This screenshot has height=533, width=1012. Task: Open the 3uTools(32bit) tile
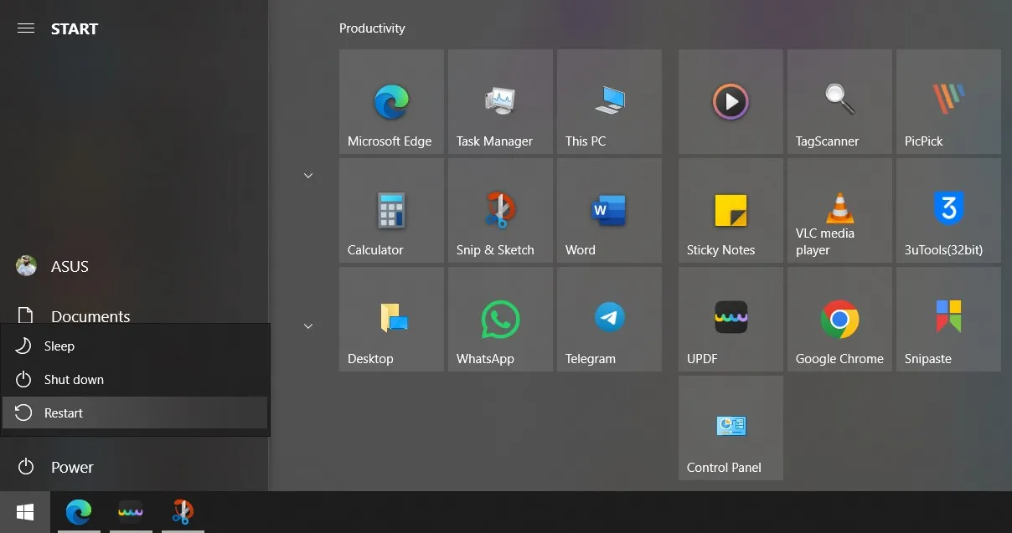pos(948,210)
